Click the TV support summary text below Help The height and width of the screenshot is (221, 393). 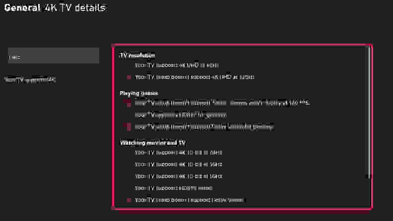[x=30, y=80]
